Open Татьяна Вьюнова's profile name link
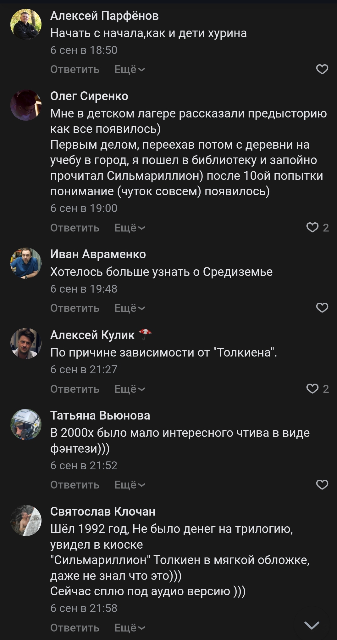 point(100,415)
